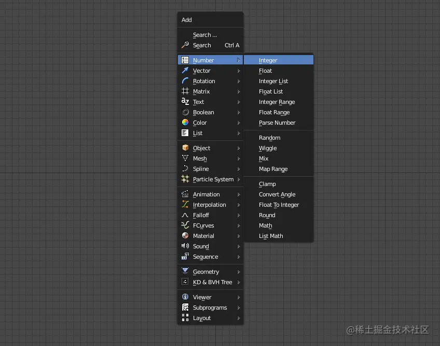Click the magnifier icon beside Search
Image resolution: width=440 pixels, height=346 pixels.
point(185,45)
